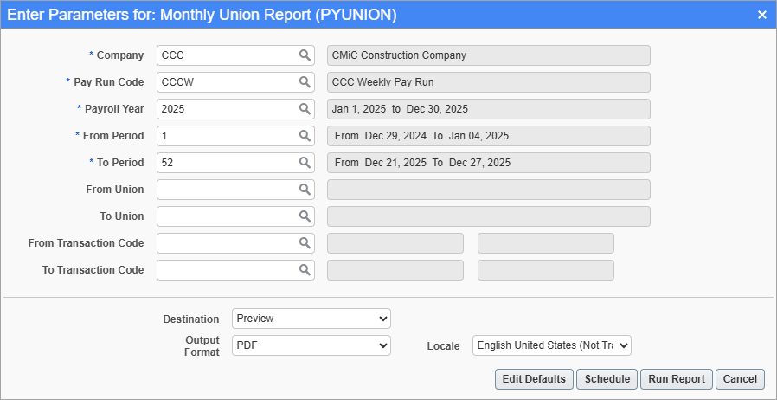Image resolution: width=777 pixels, height=400 pixels.
Task: Open lookup for From Union field
Action: coord(305,189)
